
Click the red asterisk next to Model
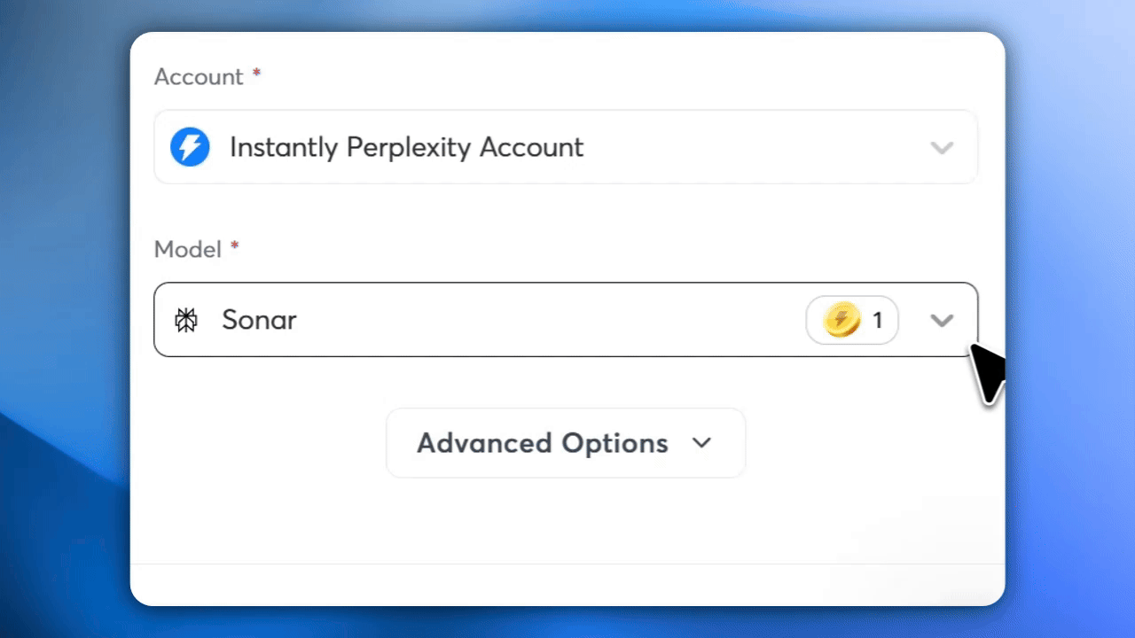235,247
